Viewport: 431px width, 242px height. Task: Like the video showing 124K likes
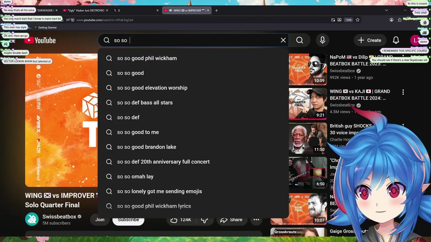coord(180,219)
